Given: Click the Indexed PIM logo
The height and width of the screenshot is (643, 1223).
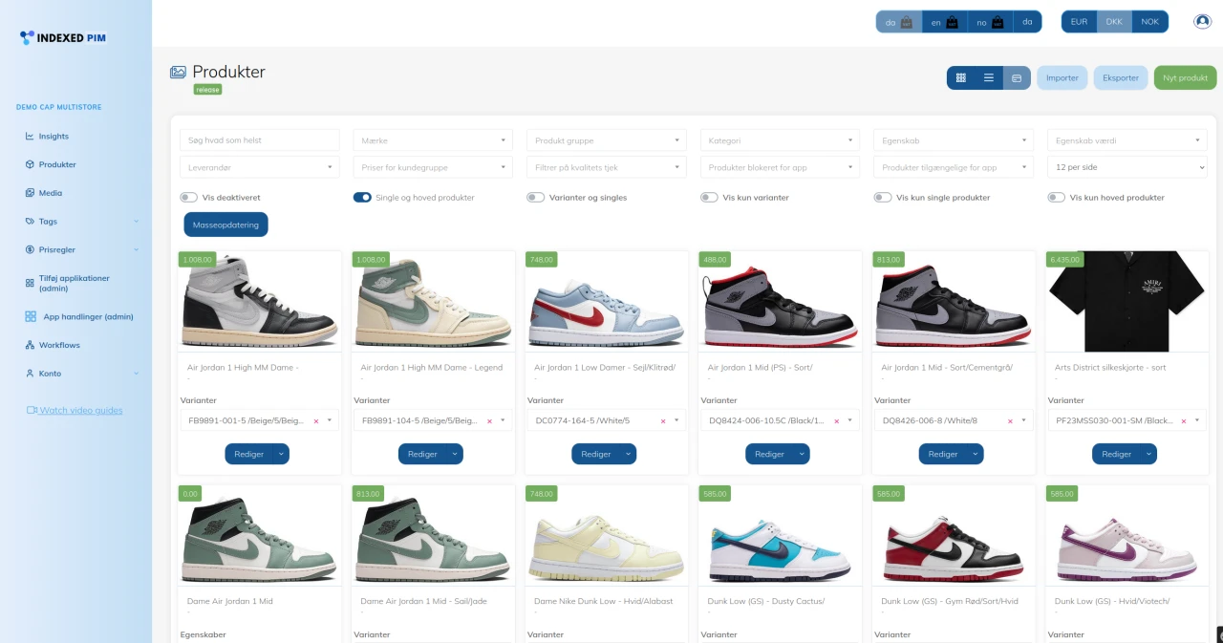Looking at the screenshot, I should [63, 38].
